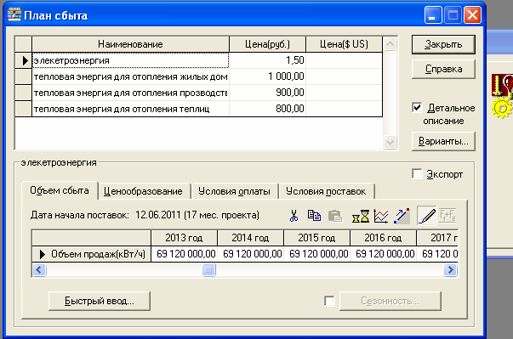
Task: Click the products list scroll up arrow
Action: pos(390,44)
